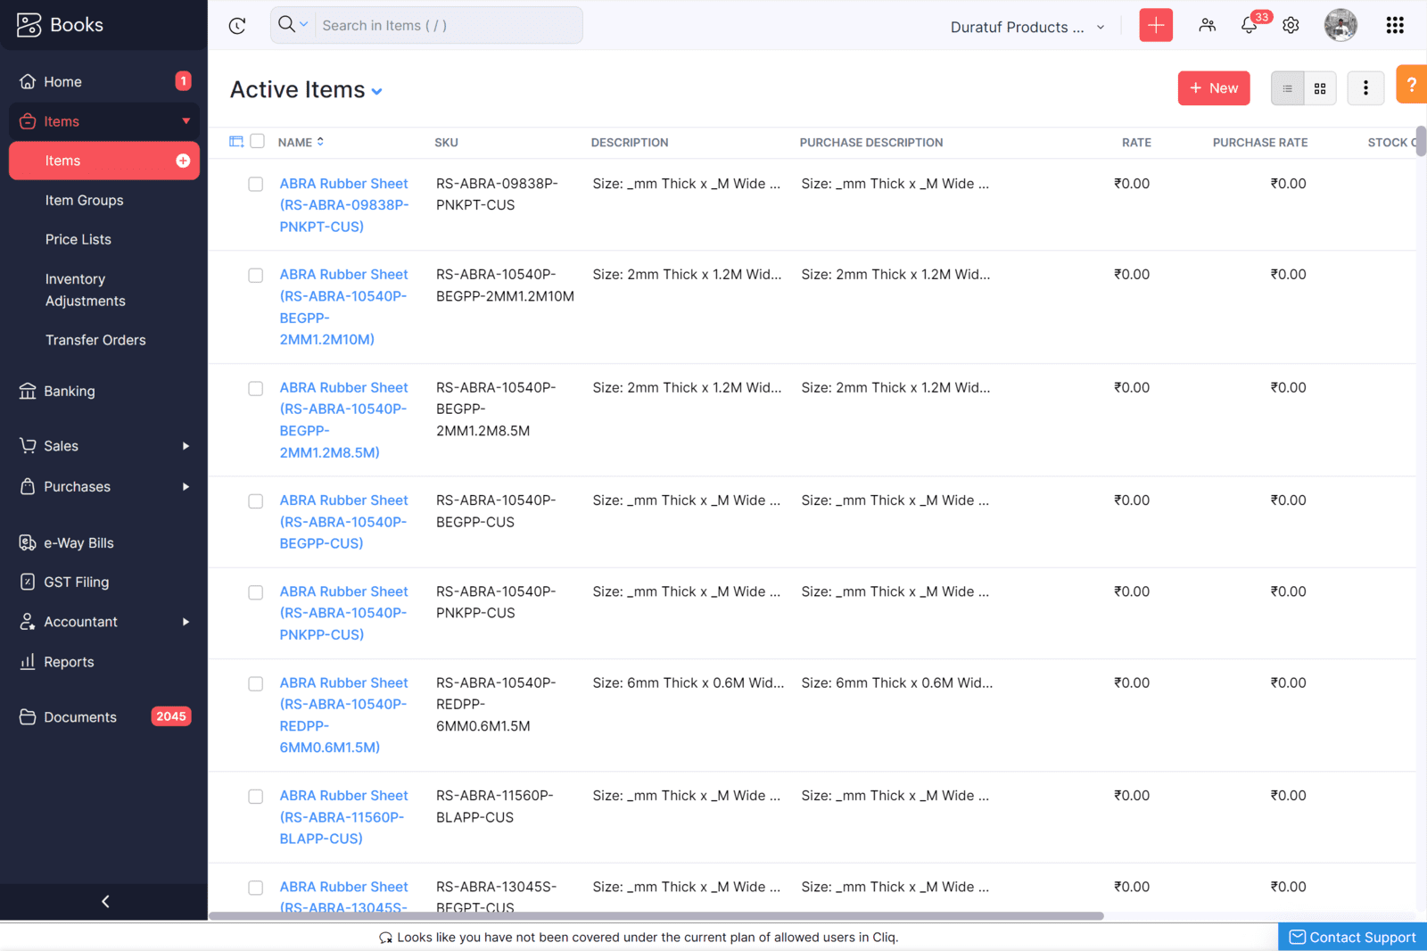The image size is (1427, 951).
Task: Open the settings gear icon
Action: point(1291,25)
